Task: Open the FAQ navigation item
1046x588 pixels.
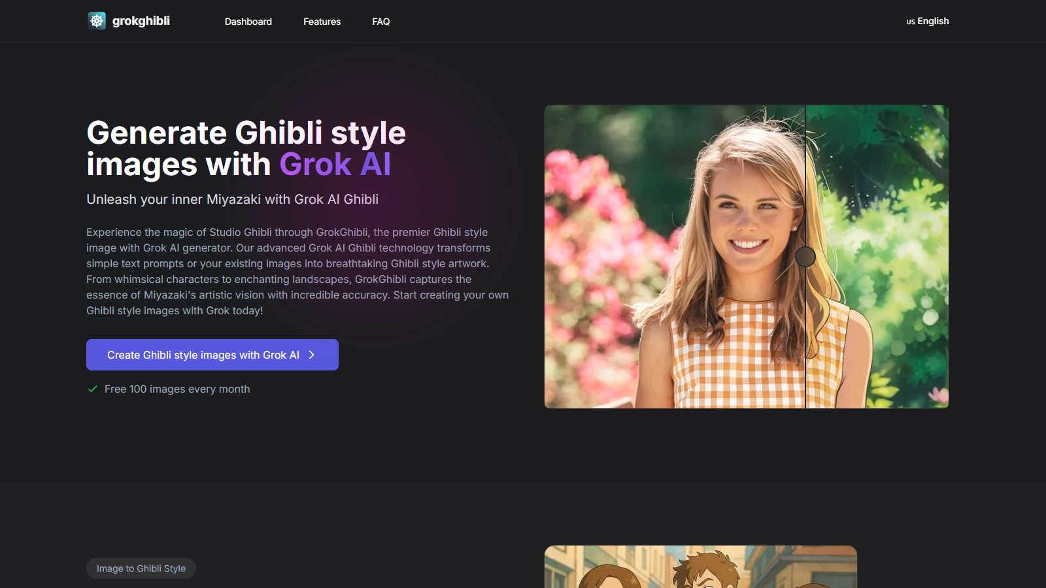Action: click(381, 22)
